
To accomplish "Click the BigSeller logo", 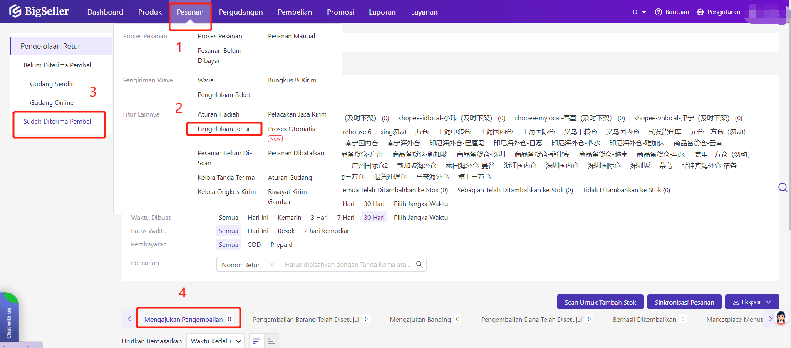I will pyautogui.click(x=39, y=11).
